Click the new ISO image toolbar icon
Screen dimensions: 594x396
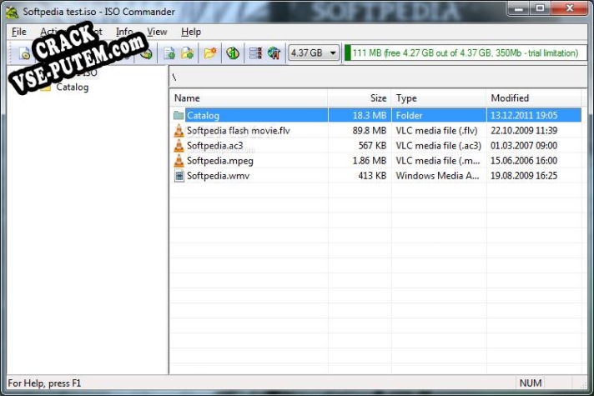click(25, 53)
